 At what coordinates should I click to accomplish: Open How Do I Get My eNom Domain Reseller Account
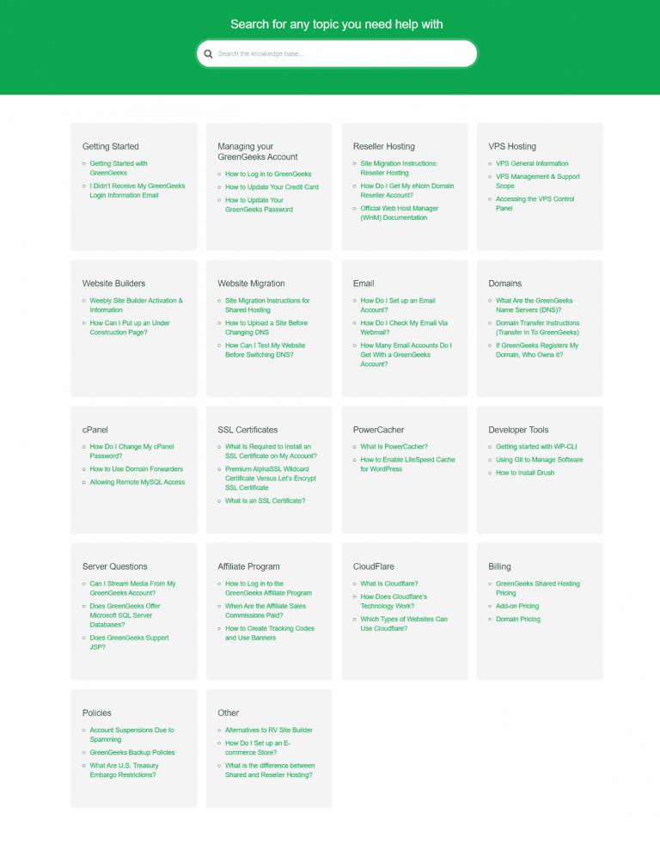[x=407, y=191]
